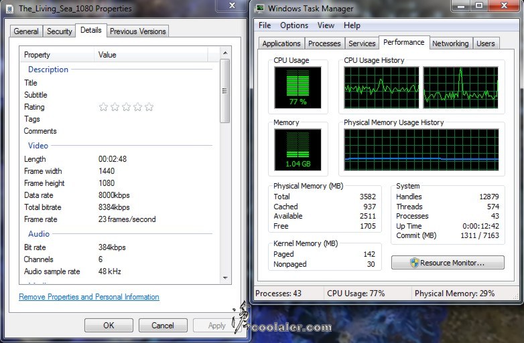Set rating to fourth star

[137, 107]
